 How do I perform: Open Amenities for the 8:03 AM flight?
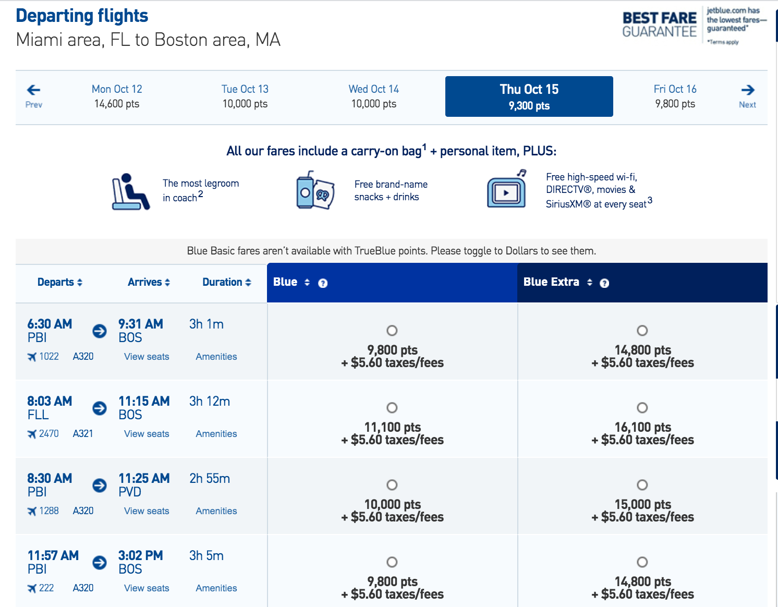coord(216,434)
